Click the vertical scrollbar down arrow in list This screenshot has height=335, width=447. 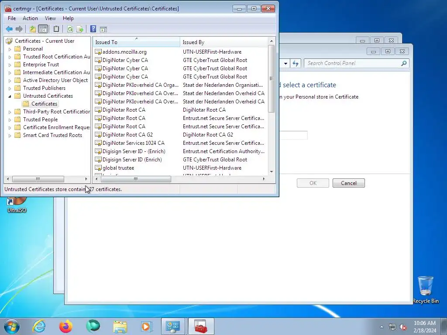(272, 172)
